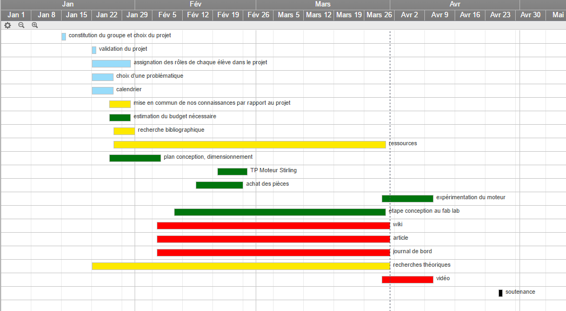The image size is (566, 311).
Task: Select the Avr 2 week header
Action: click(x=409, y=15)
